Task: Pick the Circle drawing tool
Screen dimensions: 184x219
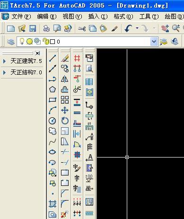Action: coord(53,121)
